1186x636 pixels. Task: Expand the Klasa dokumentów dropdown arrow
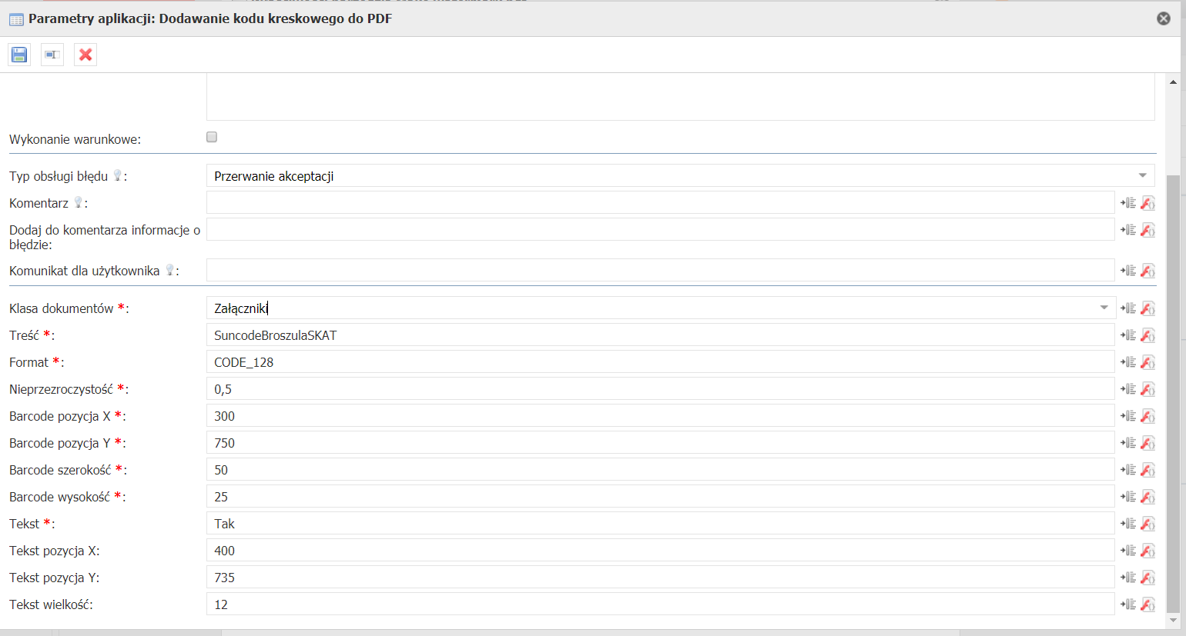pos(1104,308)
